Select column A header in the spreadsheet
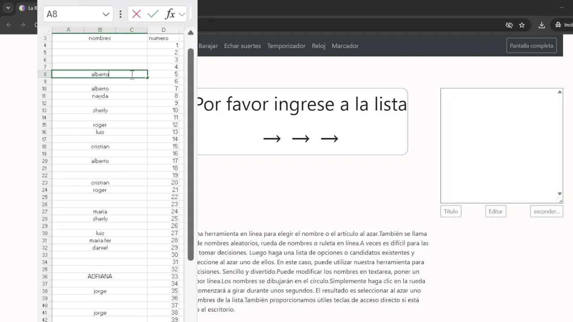Viewport: 573px width, 322px height. 68,30
